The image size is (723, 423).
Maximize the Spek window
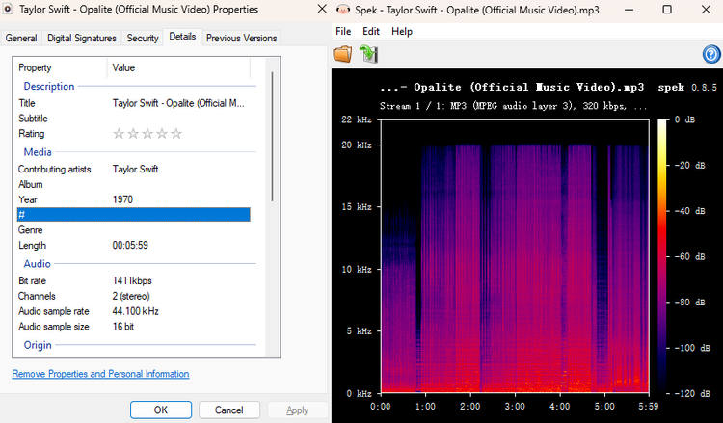tap(667, 10)
